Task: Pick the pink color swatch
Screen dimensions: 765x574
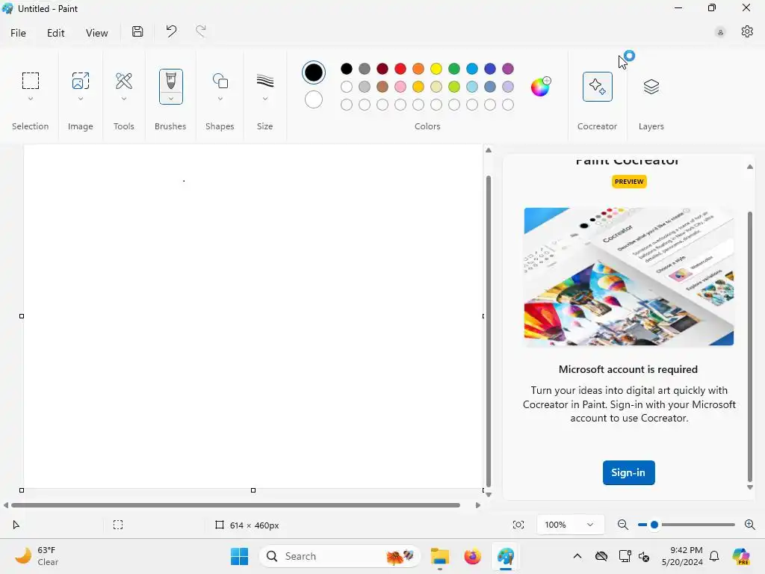Action: click(400, 87)
